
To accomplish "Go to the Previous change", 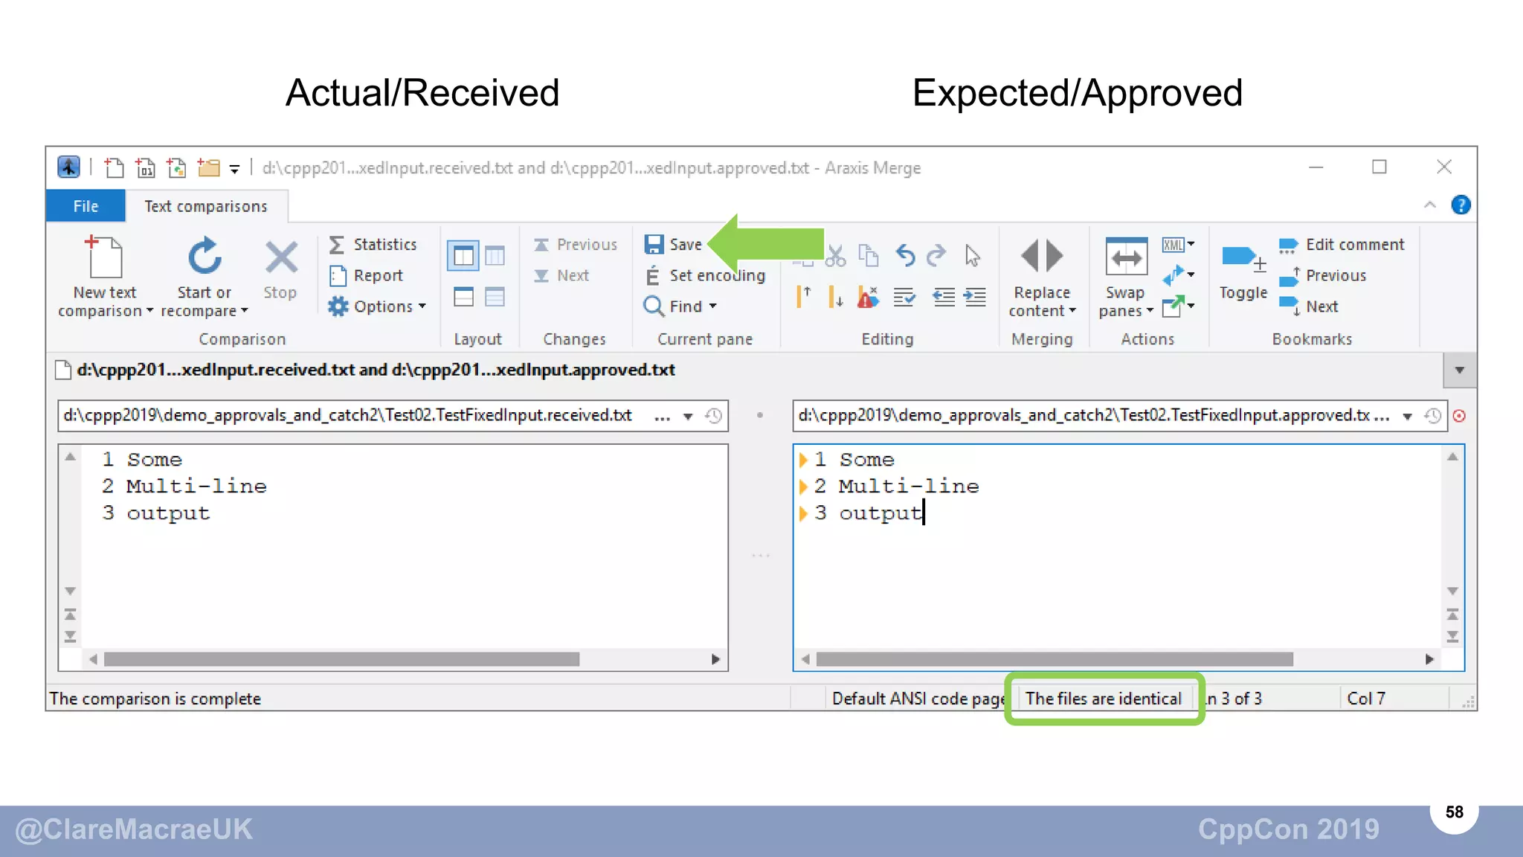I will pyautogui.click(x=576, y=245).
